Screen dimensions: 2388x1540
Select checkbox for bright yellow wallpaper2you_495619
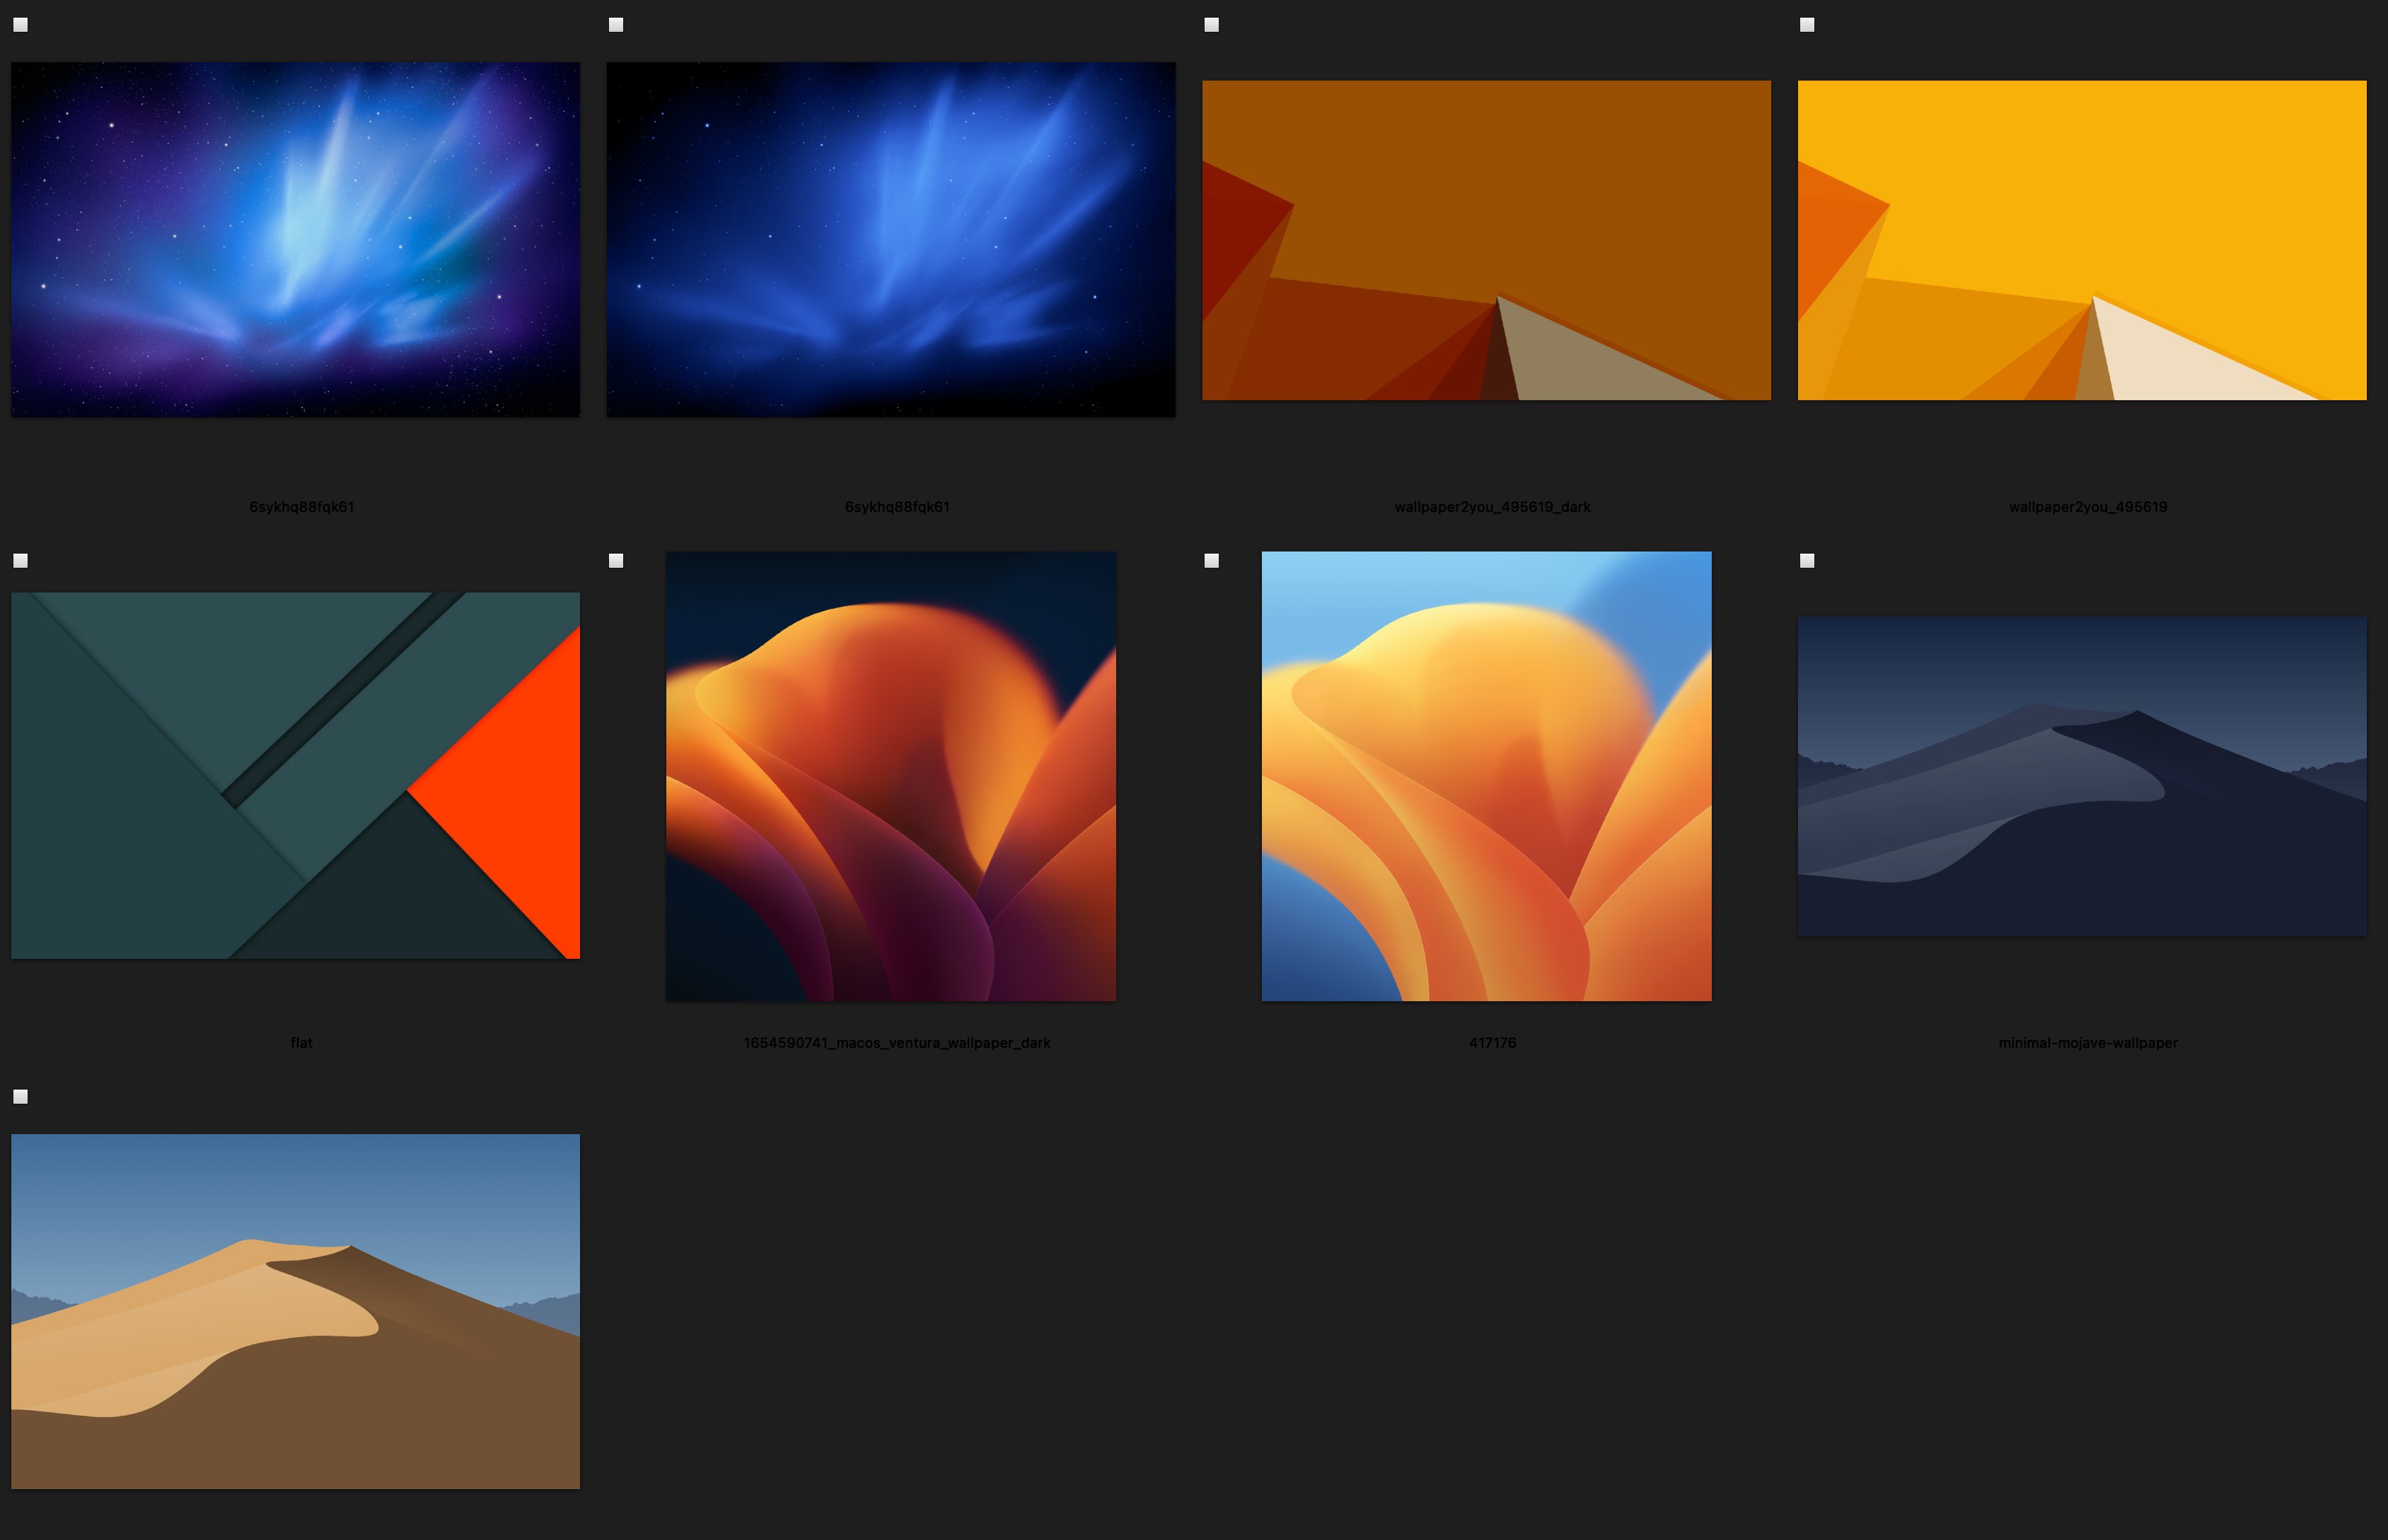(x=1807, y=25)
